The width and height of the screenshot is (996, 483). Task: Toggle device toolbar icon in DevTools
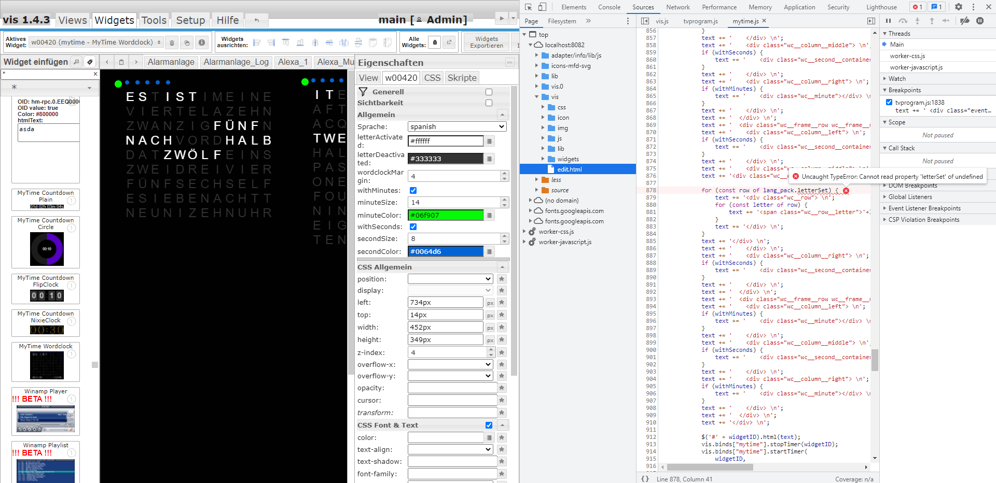click(542, 7)
